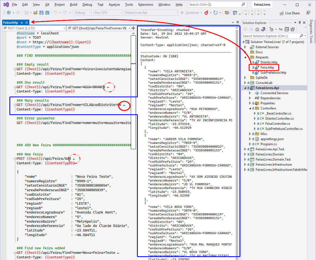Collapse the Controllers folder
Viewport: 316px width, 260px height.
point(250,108)
